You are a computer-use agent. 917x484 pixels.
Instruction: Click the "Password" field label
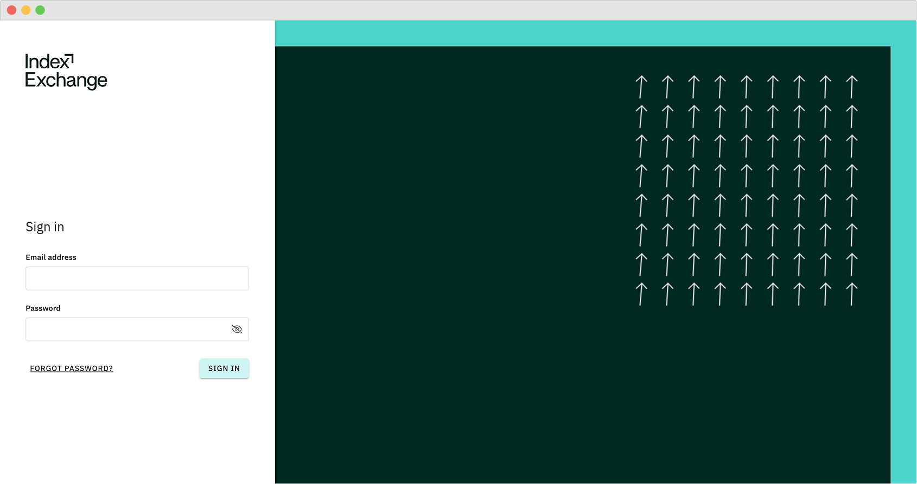click(43, 308)
